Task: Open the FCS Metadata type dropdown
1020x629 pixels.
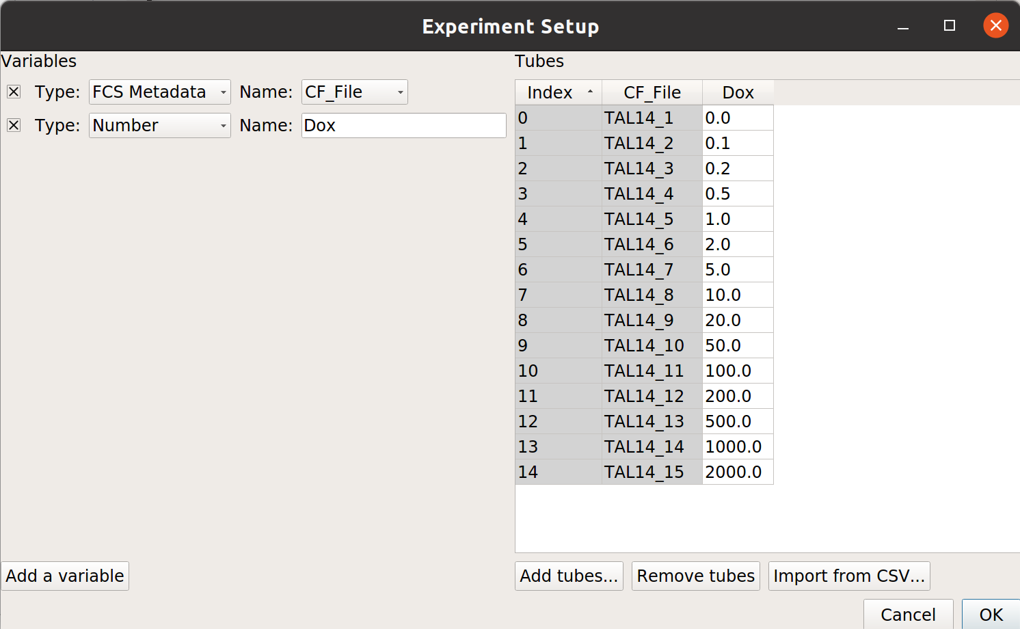Action: click(160, 92)
